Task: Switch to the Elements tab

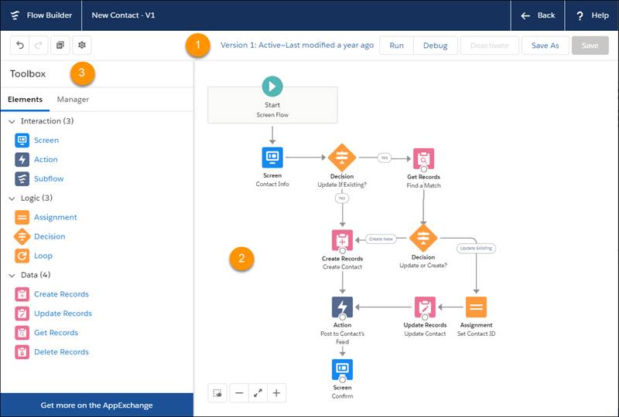Action: (25, 100)
